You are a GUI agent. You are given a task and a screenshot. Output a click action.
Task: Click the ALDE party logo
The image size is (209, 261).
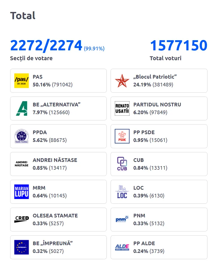coord(122,247)
